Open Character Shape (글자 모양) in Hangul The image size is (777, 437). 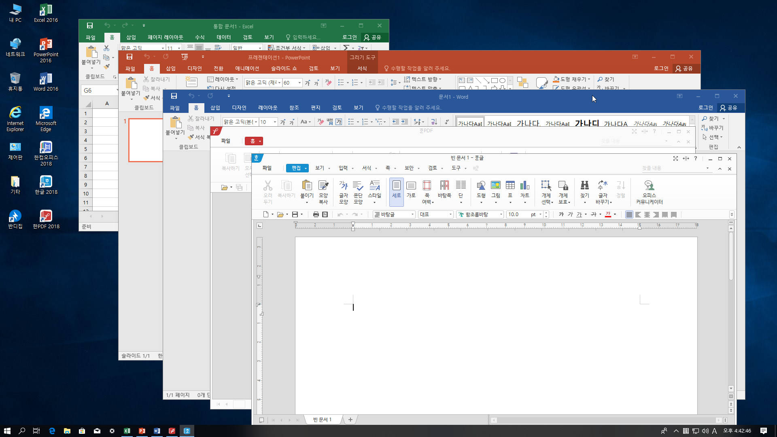[x=343, y=192]
